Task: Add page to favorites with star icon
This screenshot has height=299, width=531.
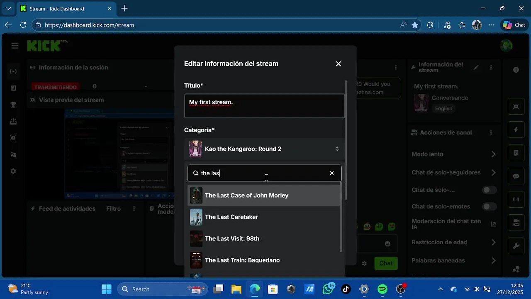Action: (415, 25)
